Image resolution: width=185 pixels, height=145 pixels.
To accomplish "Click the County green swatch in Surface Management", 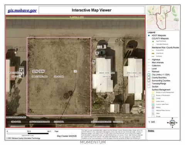I will (x=153, y=98).
